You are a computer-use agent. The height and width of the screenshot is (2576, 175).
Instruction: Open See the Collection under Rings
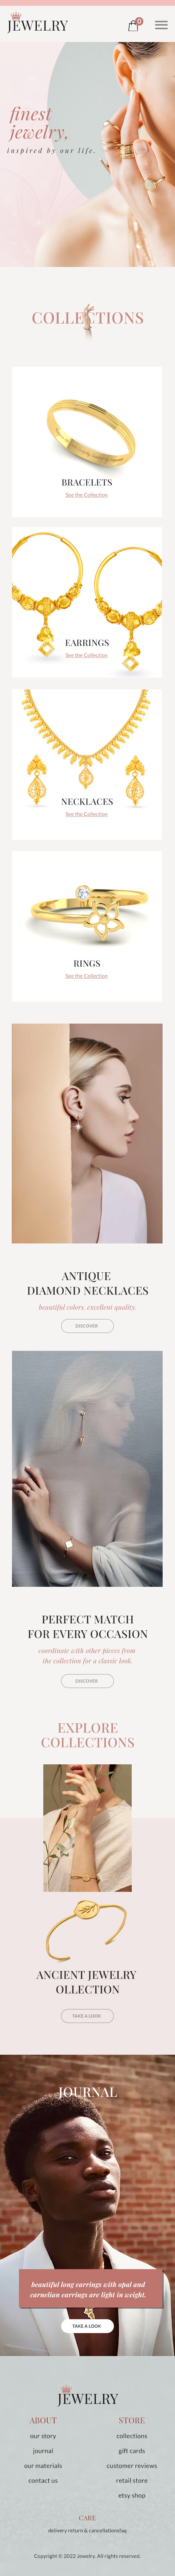87,976
